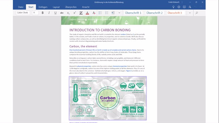Close the Word window

point(202,2)
